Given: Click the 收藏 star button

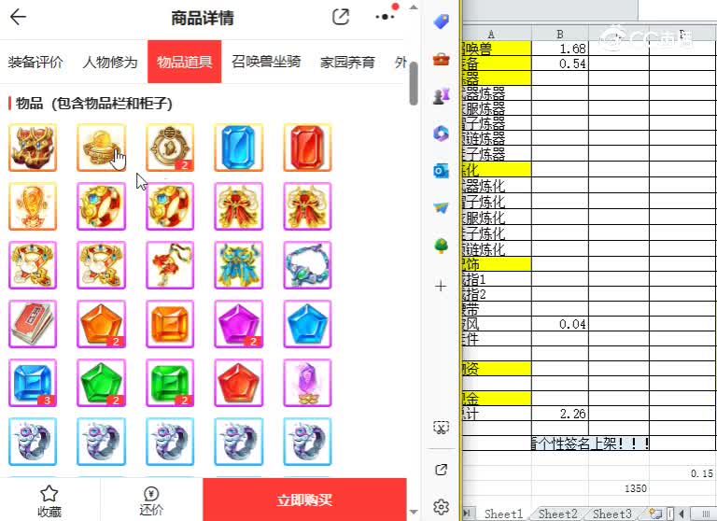Looking at the screenshot, I should click(49, 500).
